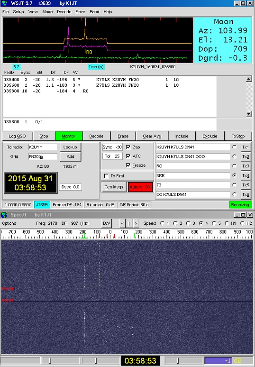Click the RO message text field
The width and height of the screenshot is (255, 367).
(193, 166)
